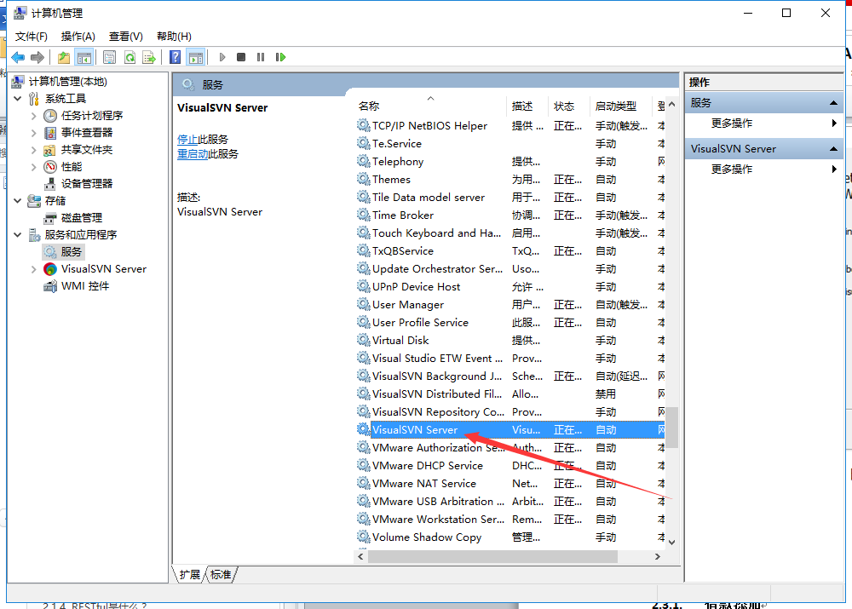Click the horizontal scrollbar right arrow
The width and height of the screenshot is (852, 609).
point(658,557)
